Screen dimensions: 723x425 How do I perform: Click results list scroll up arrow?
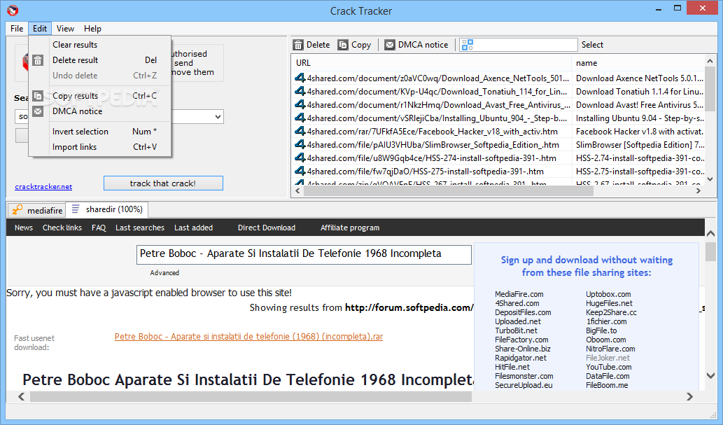[710, 61]
